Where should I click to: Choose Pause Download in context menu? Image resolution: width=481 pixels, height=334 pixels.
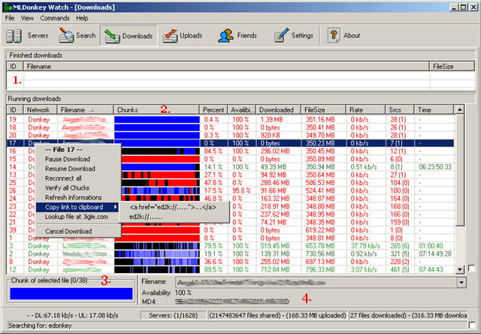point(69,159)
